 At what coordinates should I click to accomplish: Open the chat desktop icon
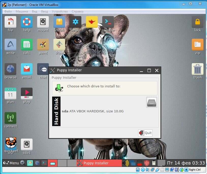pos(43,69)
